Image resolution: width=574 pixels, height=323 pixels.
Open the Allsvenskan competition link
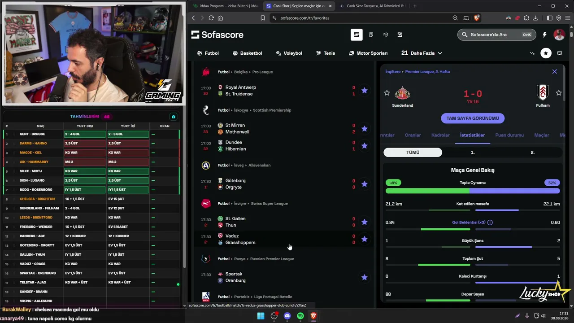[x=259, y=166]
